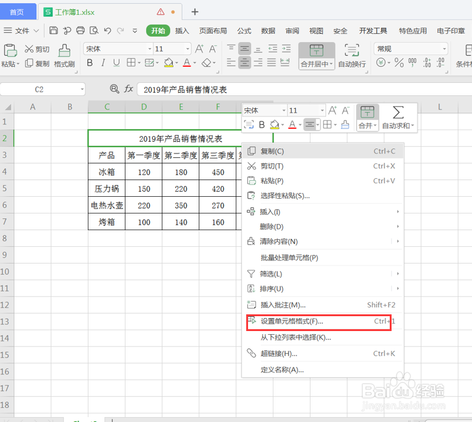The height and width of the screenshot is (422, 472).
Task: Increase font size with ribbon A+ icon
Action: point(199,49)
